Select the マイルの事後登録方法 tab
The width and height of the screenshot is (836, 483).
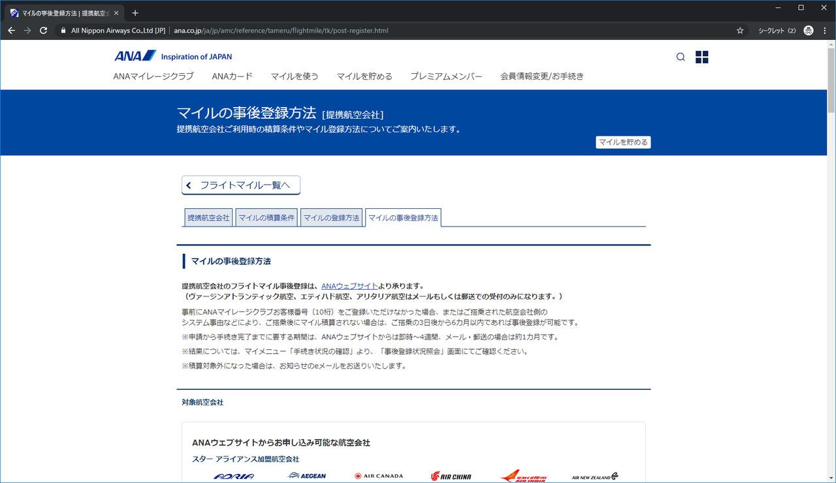pyautogui.click(x=403, y=218)
